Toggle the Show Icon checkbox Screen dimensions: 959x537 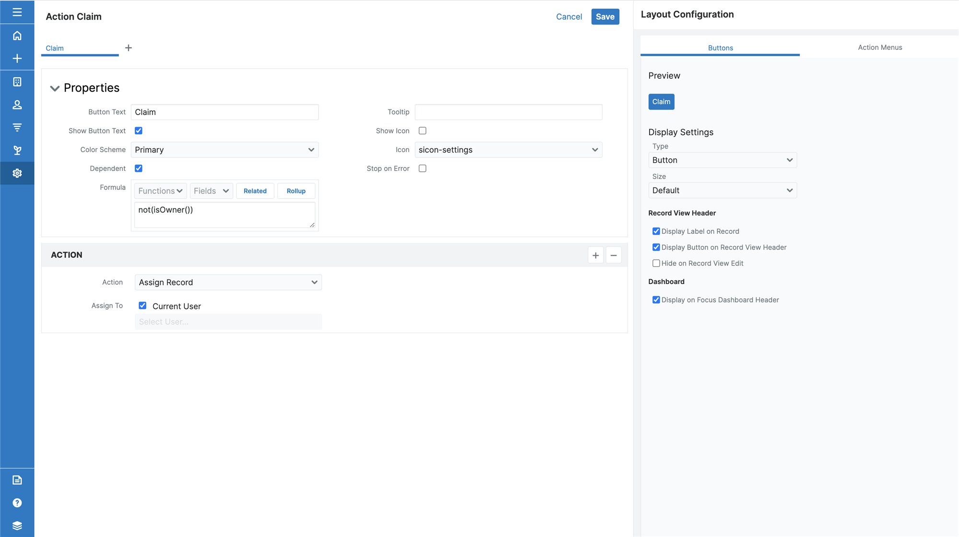422,131
